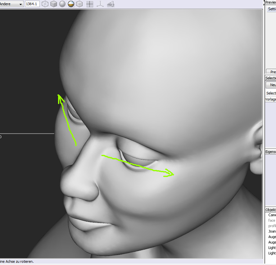The width and height of the screenshot is (276, 265).
Task: Open the Eigenschaften panel header
Action: tap(270, 152)
